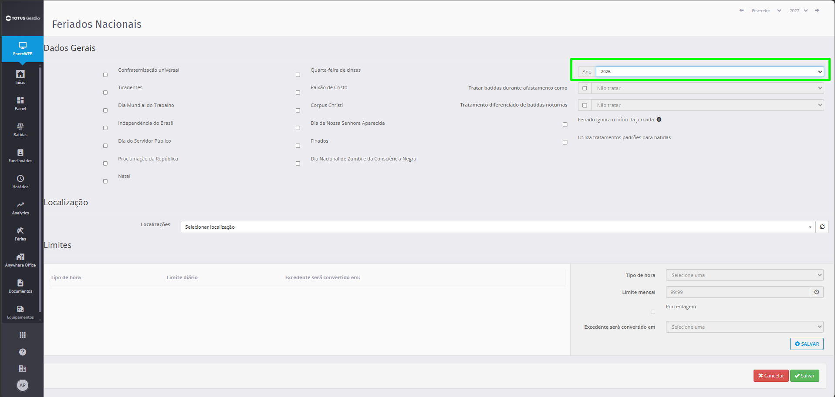Click Excedente será convertido em header
The image size is (835, 397).
point(323,277)
